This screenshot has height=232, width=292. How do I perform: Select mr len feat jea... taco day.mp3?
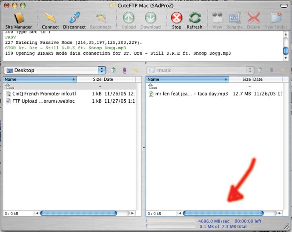(214, 93)
